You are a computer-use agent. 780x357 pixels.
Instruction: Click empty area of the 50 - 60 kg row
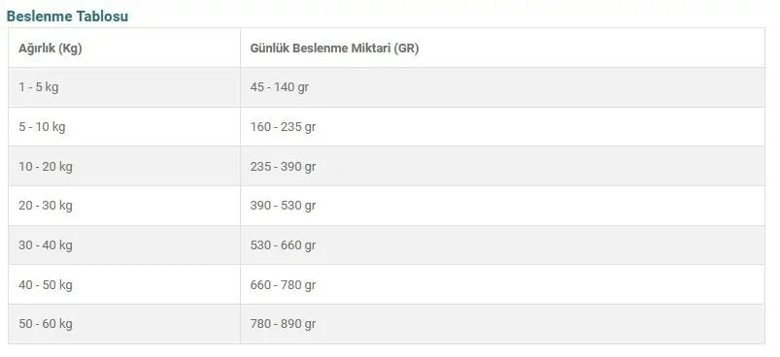click(x=540, y=324)
